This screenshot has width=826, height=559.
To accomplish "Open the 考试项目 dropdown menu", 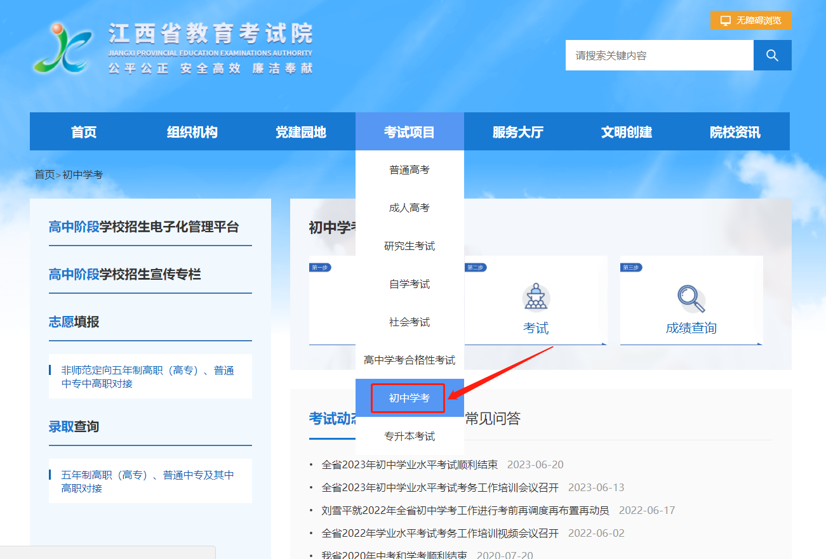I will click(410, 131).
